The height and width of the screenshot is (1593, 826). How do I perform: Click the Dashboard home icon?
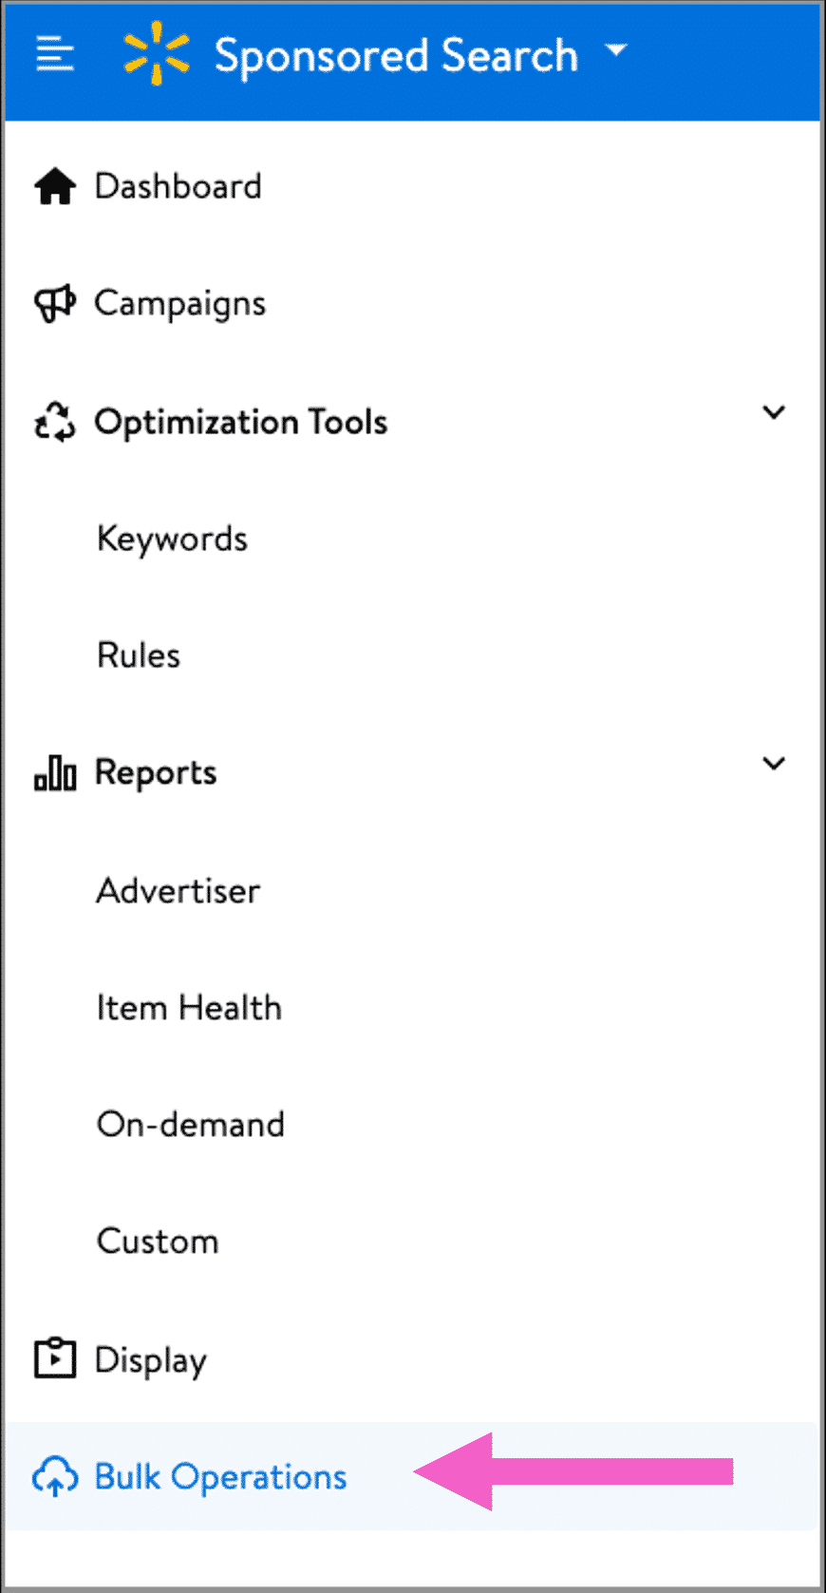55,186
